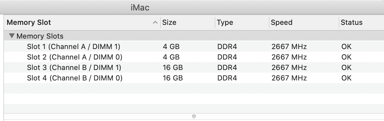The height and width of the screenshot is (121, 384).
Task: Click the 4 GB size of Slot 1
Action: coord(171,46)
